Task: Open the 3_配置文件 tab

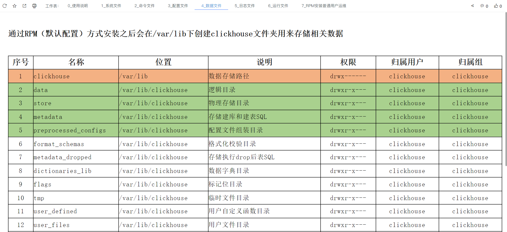Action: pyautogui.click(x=178, y=6)
